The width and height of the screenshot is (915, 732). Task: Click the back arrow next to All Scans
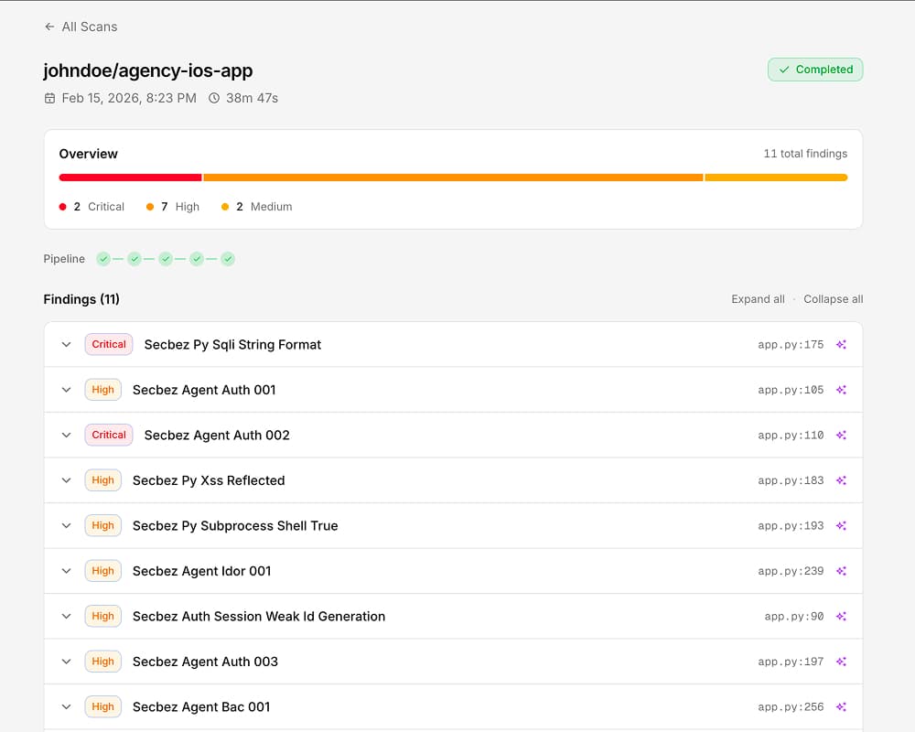(x=49, y=27)
